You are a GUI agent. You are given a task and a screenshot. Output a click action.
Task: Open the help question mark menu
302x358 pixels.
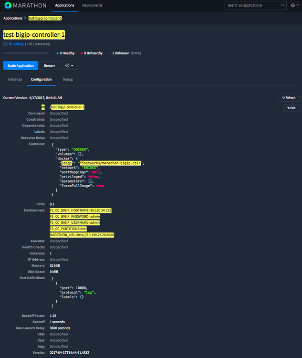coord(293,5)
